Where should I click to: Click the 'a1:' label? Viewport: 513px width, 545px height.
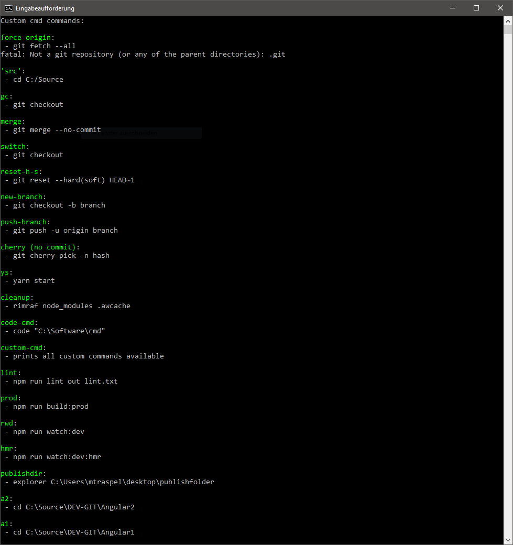pyautogui.click(x=7, y=524)
